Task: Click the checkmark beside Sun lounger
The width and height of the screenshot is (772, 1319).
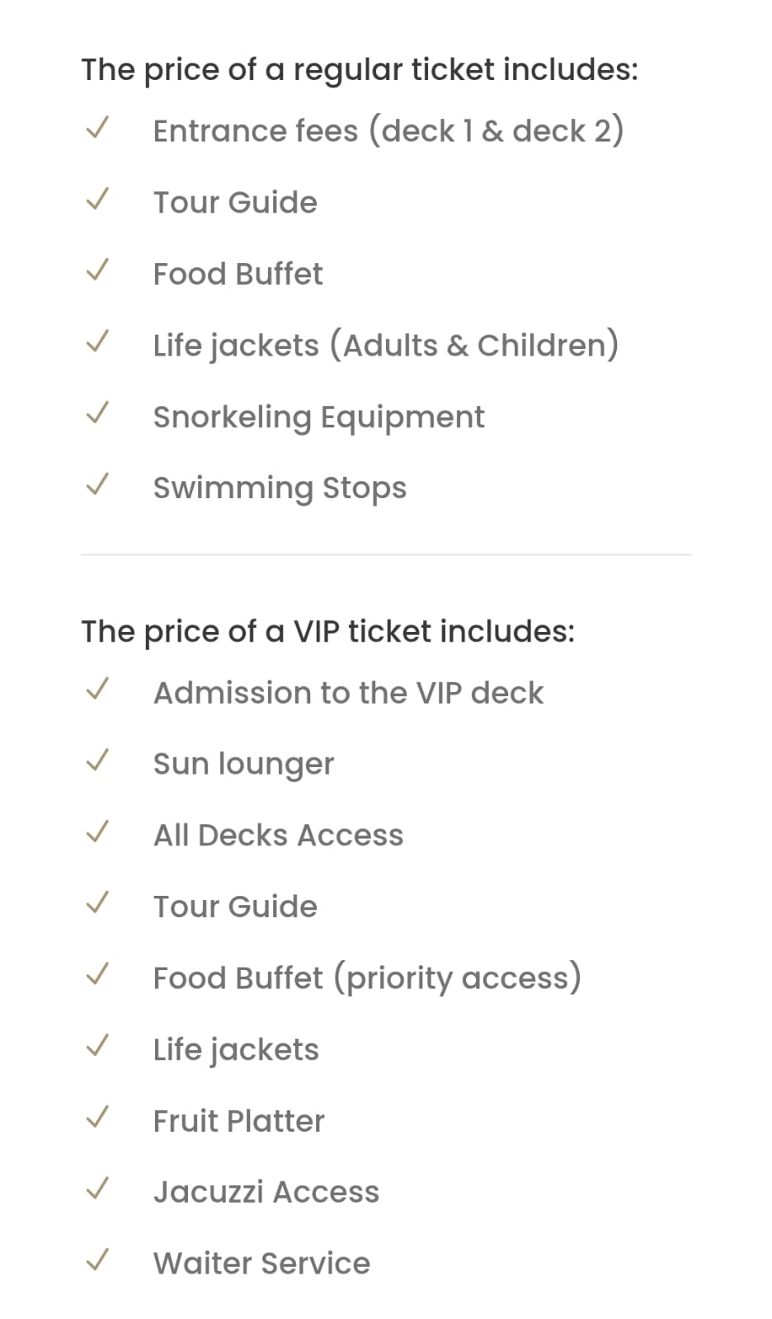Action: [x=97, y=761]
